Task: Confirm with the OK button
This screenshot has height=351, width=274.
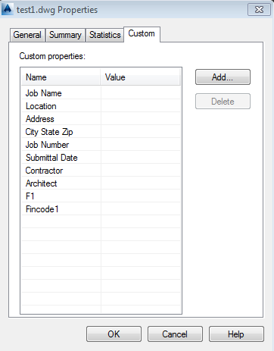Action: coord(114,334)
